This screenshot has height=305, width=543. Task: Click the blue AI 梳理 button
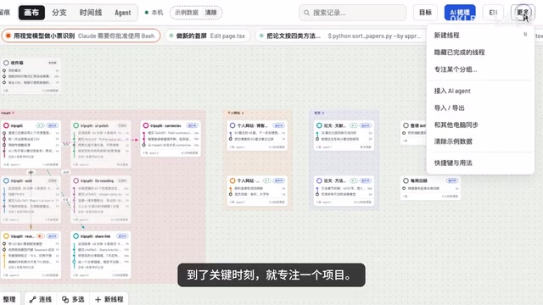coord(460,13)
